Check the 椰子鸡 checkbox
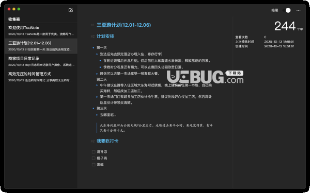The height and width of the screenshot is (193, 310). [x=94, y=158]
